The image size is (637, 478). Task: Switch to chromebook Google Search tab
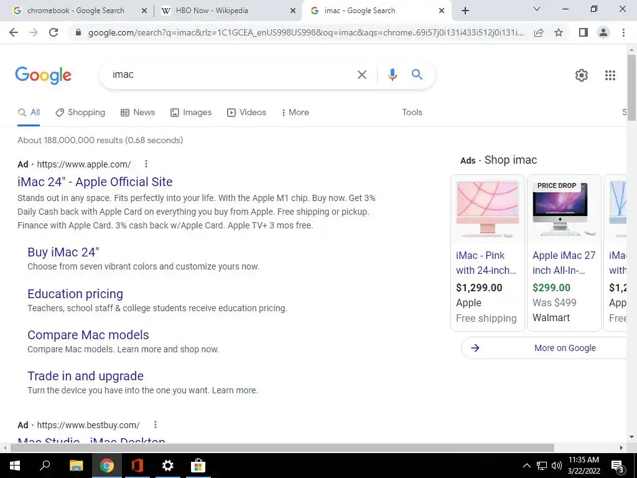[75, 11]
